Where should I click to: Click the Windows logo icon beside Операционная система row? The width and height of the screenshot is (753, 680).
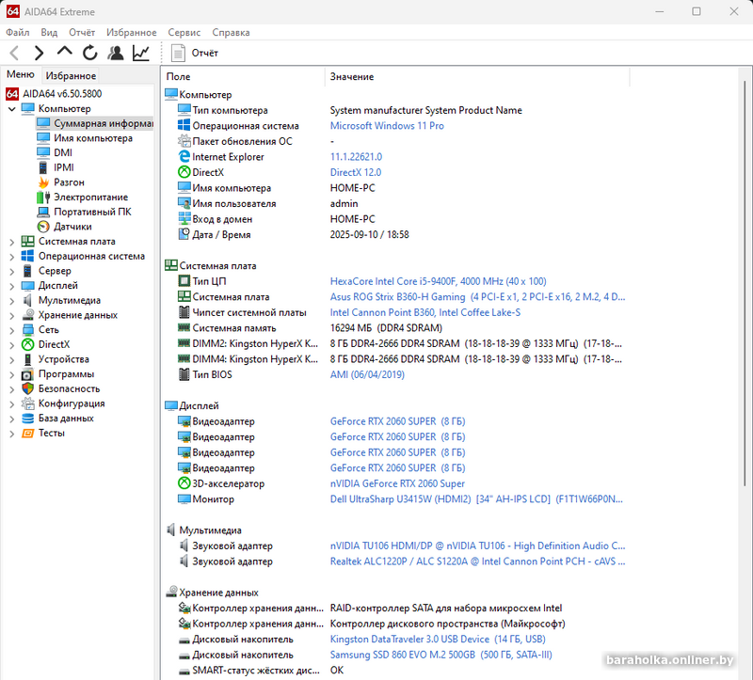click(184, 125)
